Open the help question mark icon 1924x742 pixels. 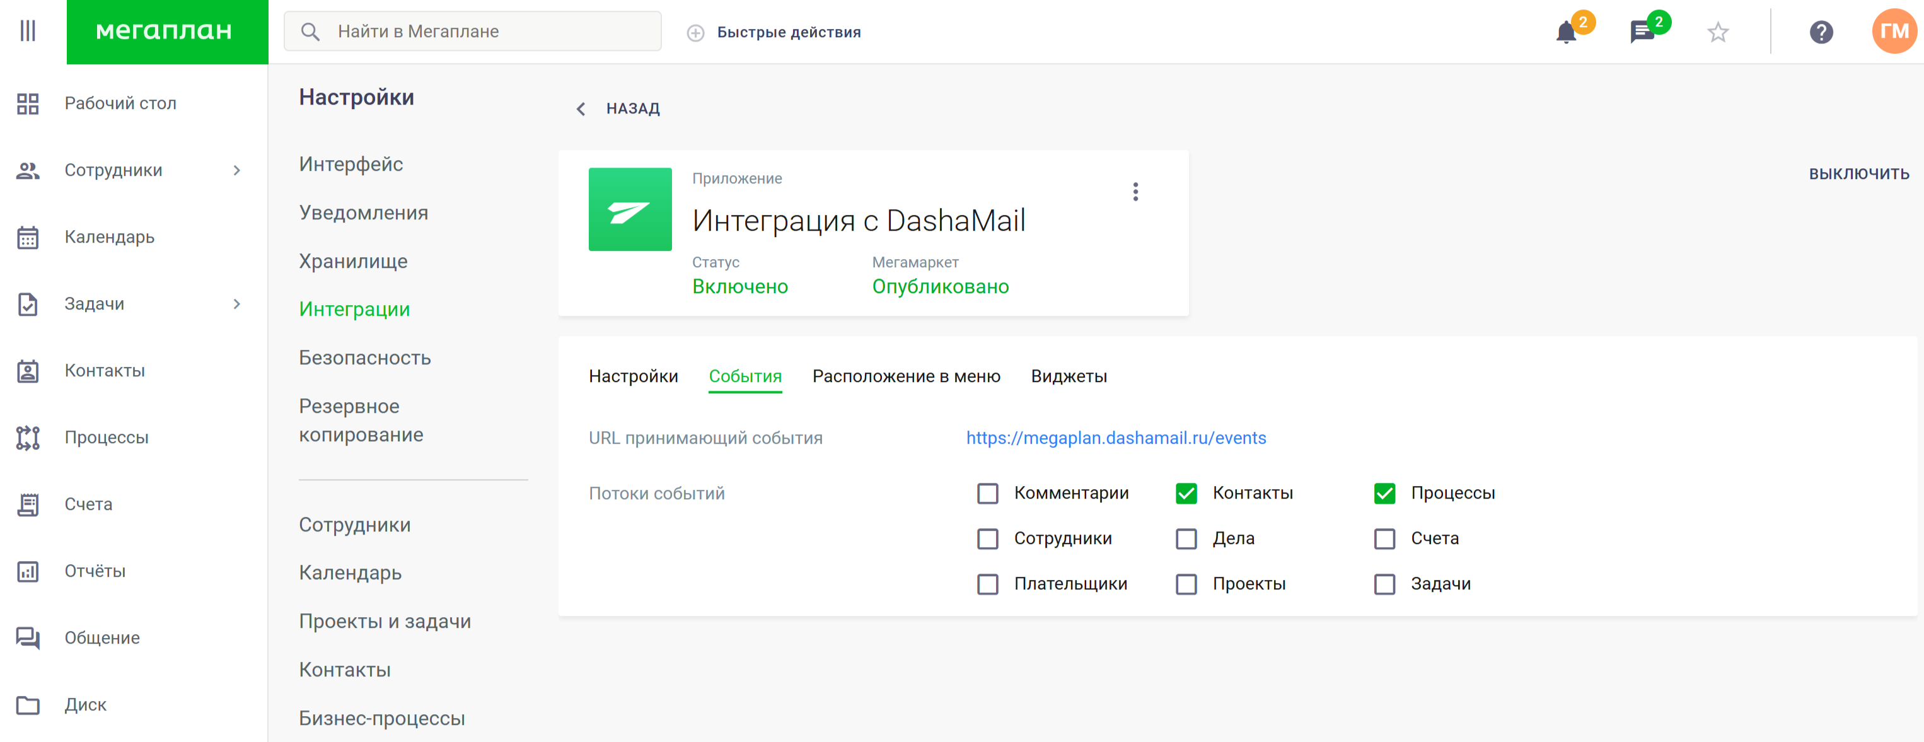[x=1821, y=33]
